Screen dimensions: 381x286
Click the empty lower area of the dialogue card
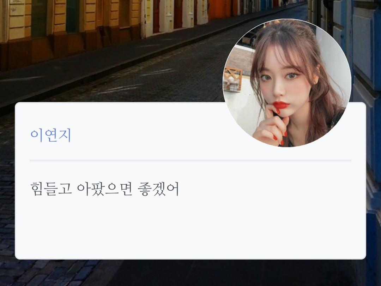coord(190,228)
